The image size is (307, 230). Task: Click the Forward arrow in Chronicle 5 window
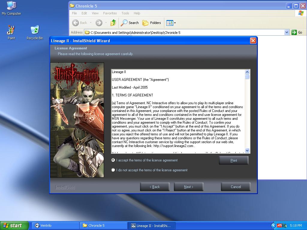[x=99, y=23]
